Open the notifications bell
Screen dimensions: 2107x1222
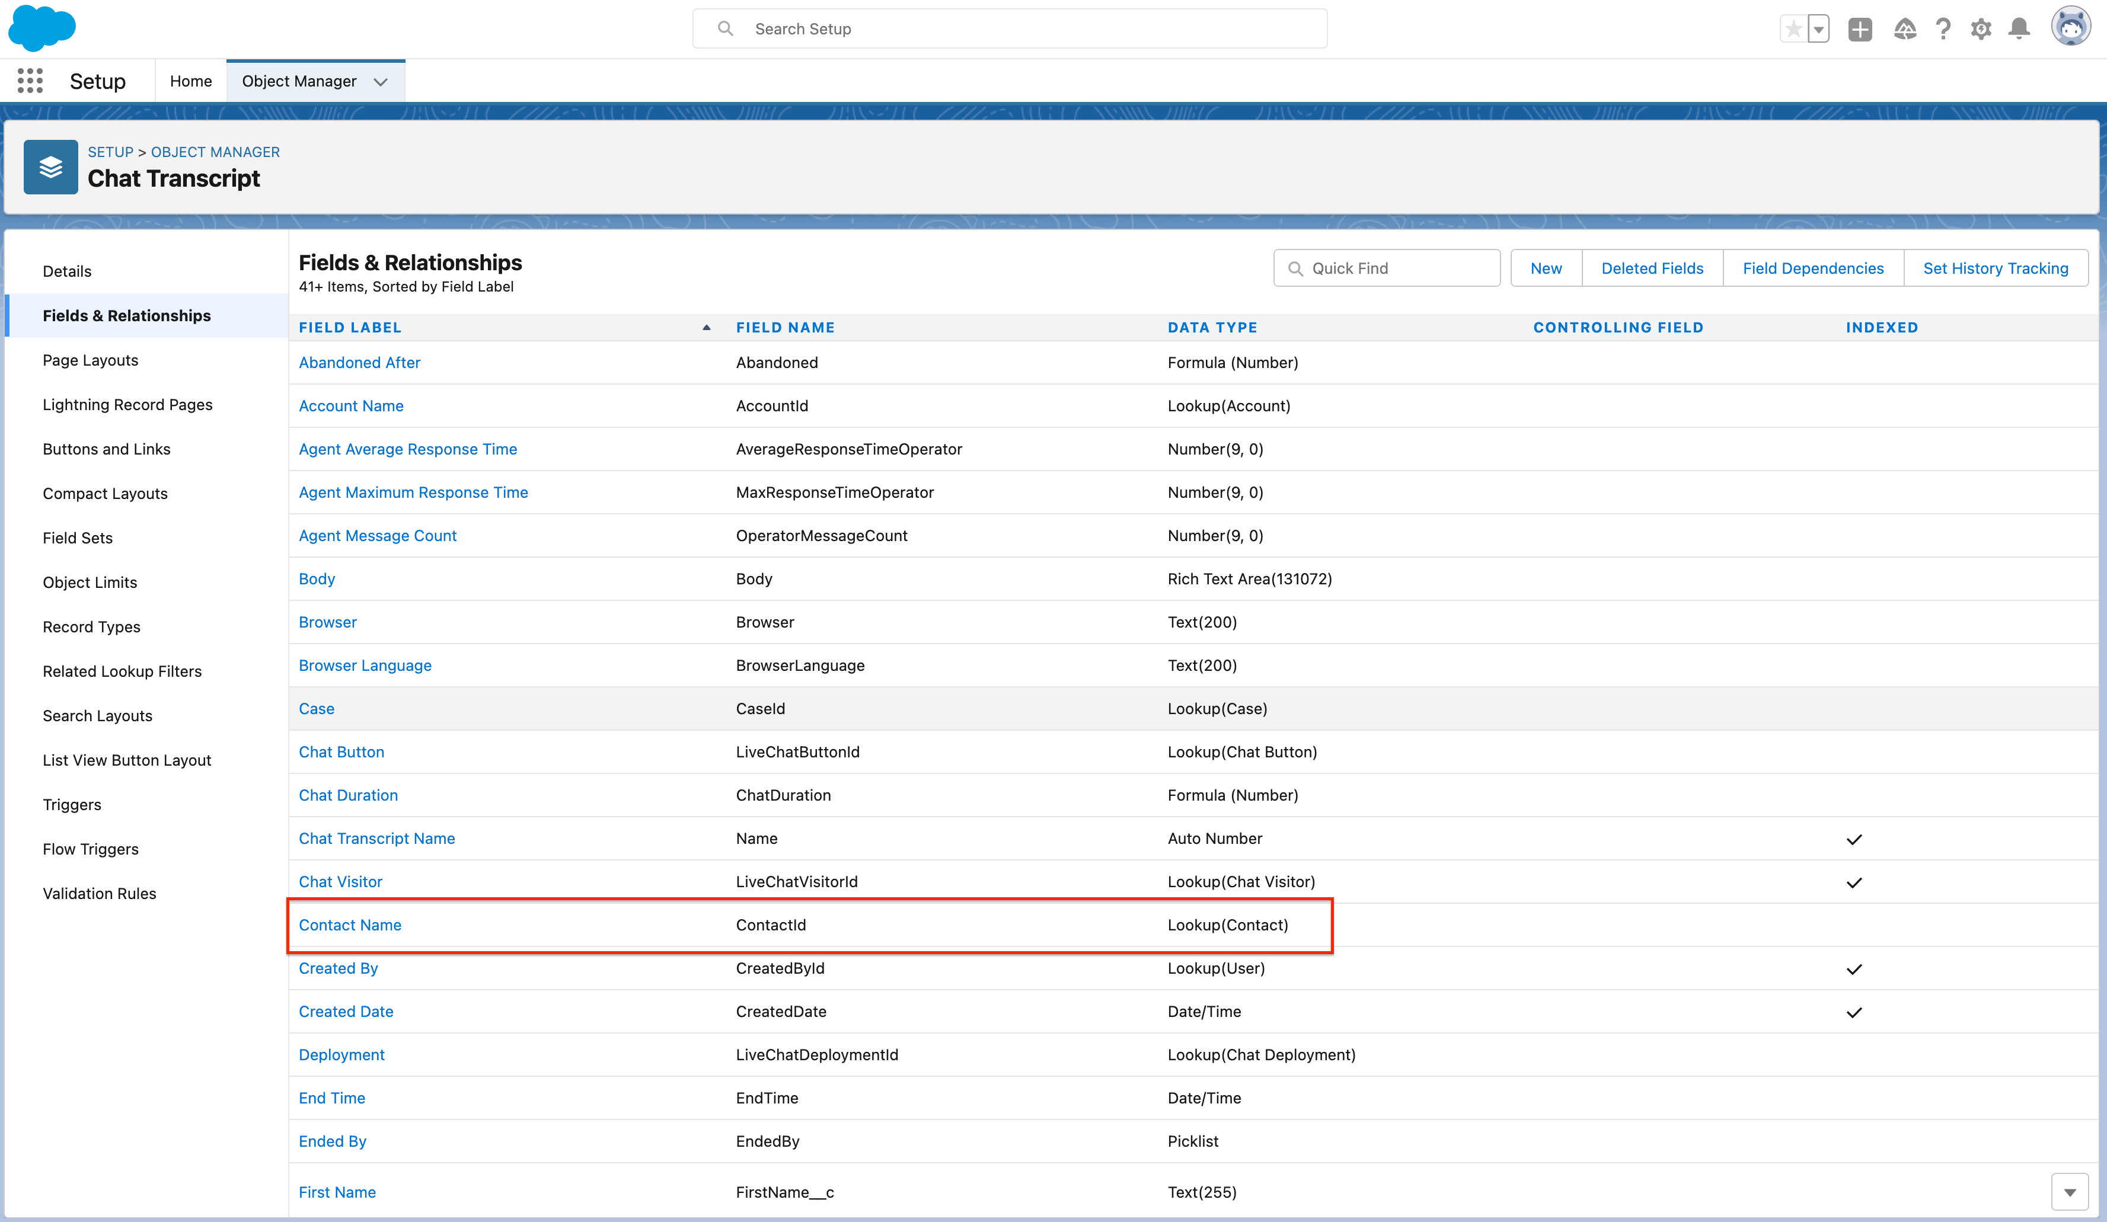click(2019, 29)
